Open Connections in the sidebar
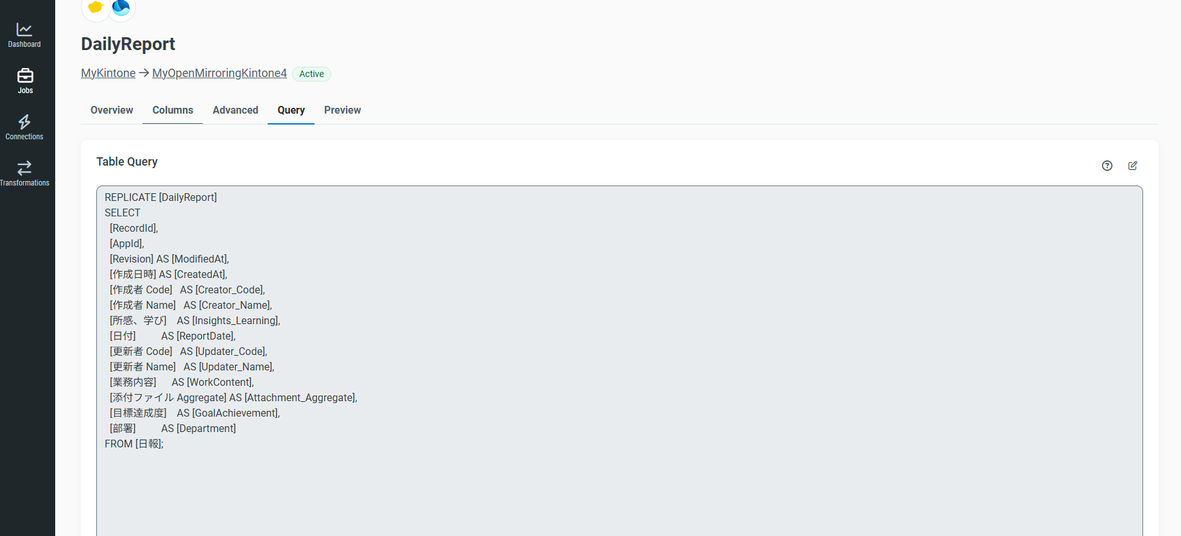The width and height of the screenshot is (1181, 536). 24,127
